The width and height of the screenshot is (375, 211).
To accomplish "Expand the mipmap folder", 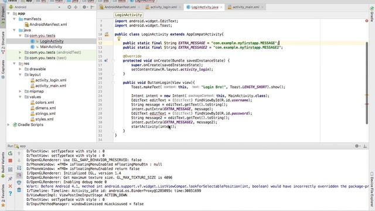I will [x=20, y=91].
